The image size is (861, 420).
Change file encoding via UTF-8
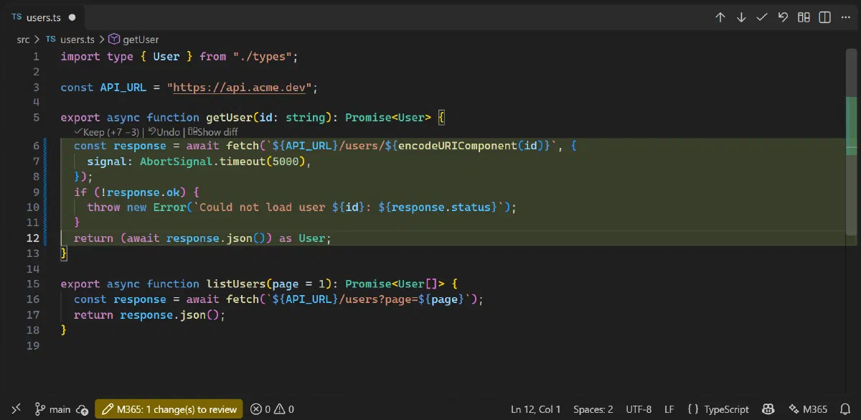(x=639, y=409)
